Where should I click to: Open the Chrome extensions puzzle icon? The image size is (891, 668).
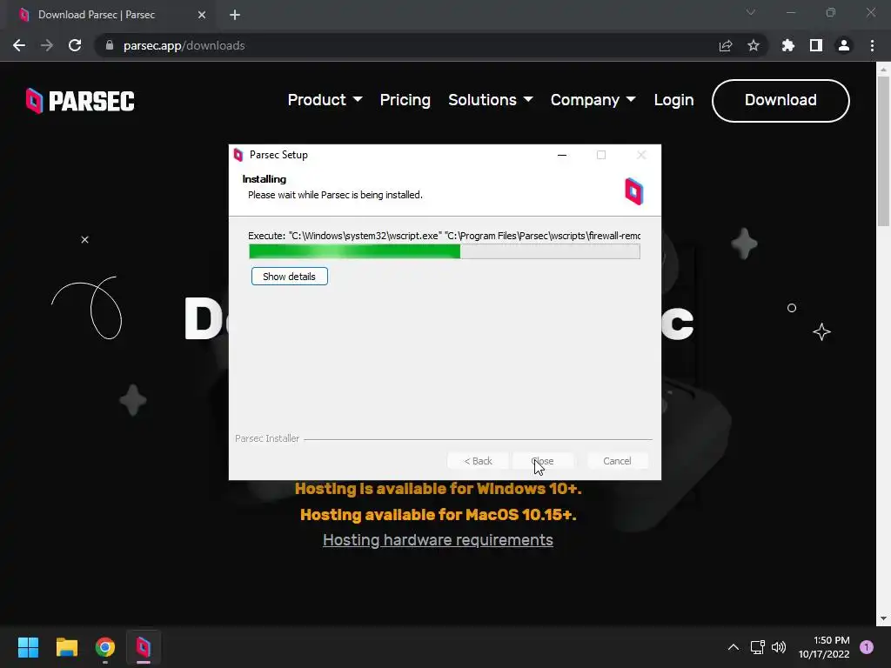tap(787, 45)
